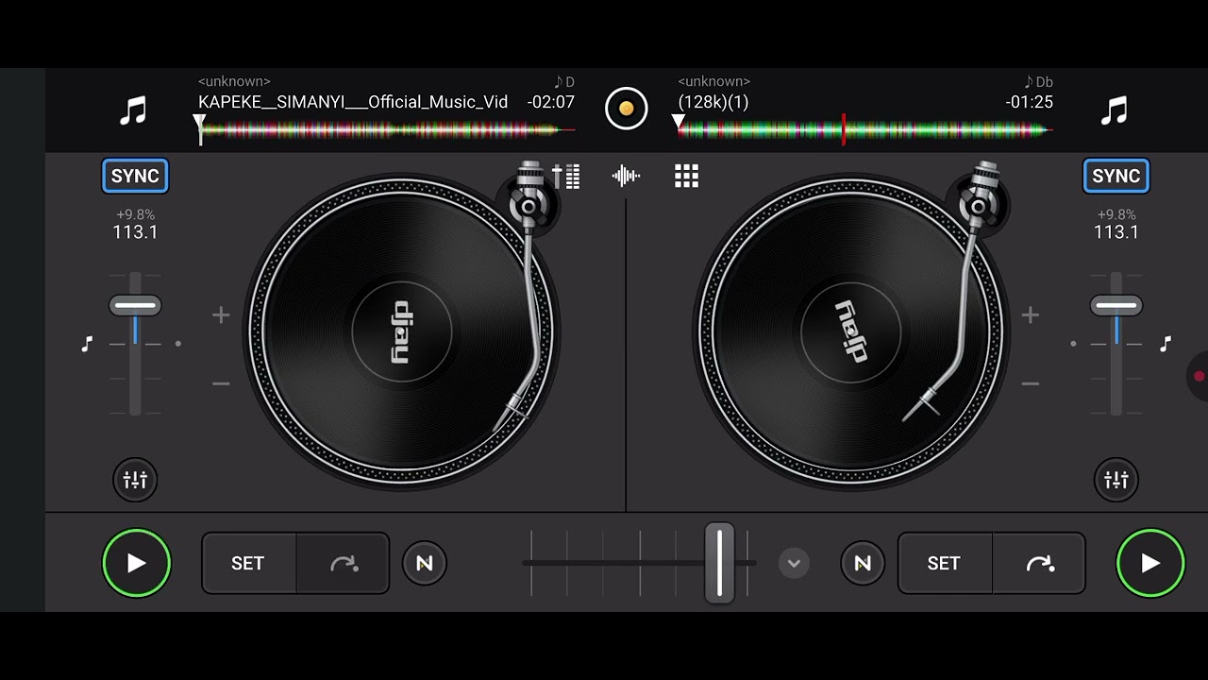Image resolution: width=1208 pixels, height=680 pixels.
Task: Open the sampler pads grid icon
Action: coord(686,176)
